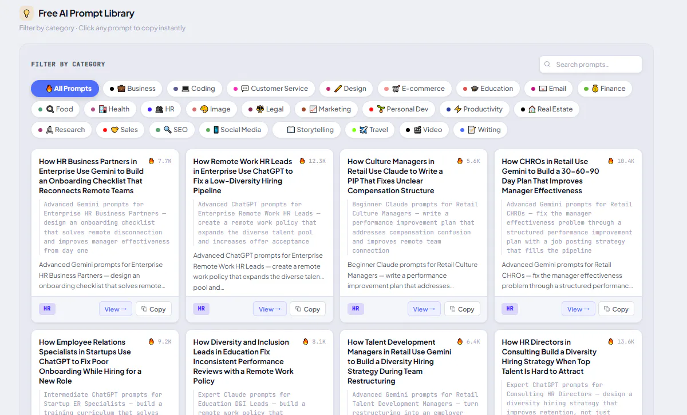Select the All Prompts filter

tap(65, 89)
